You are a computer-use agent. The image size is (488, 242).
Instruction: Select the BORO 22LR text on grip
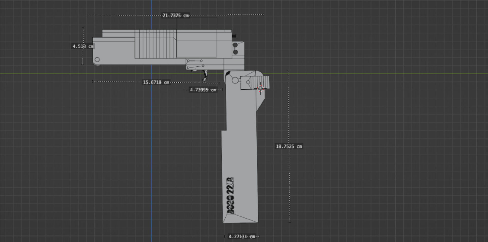(x=230, y=196)
